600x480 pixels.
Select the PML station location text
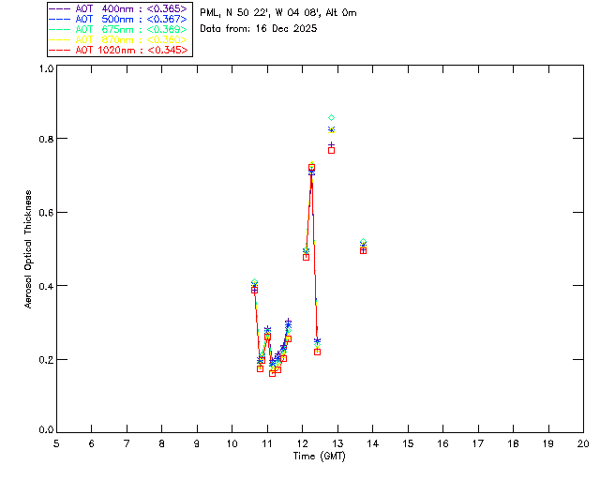pos(278,13)
